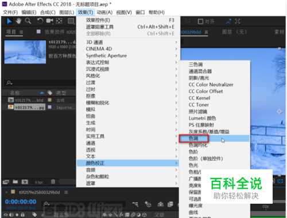Image resolution: width=287 pixels, height=218 pixels.
Task: Expand the Synthetic Aperture submenu
Action: (127, 56)
